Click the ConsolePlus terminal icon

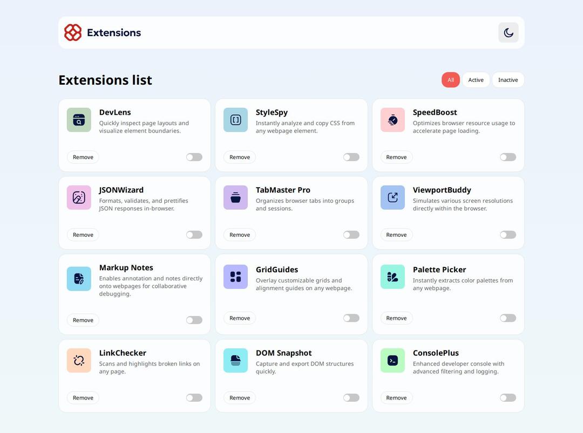click(x=392, y=360)
